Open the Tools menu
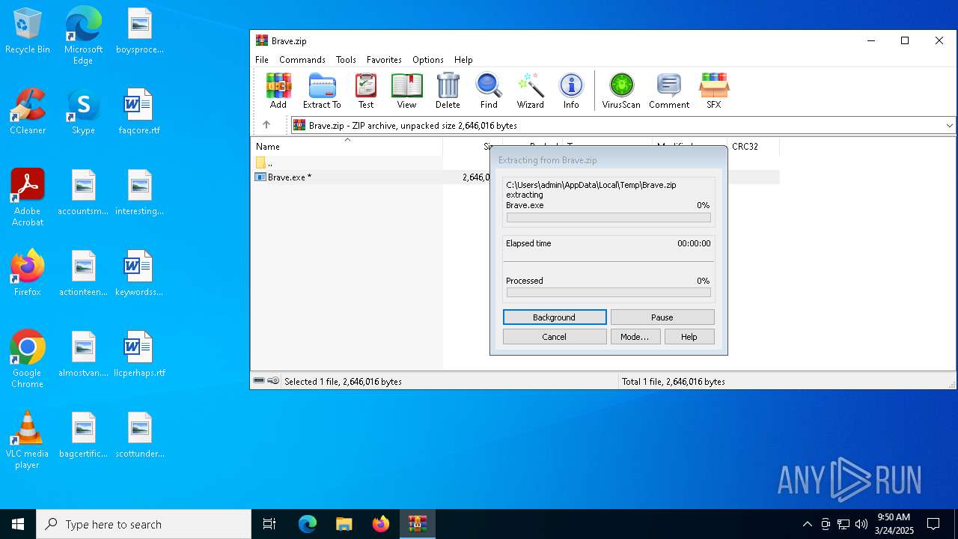958x539 pixels. (346, 60)
